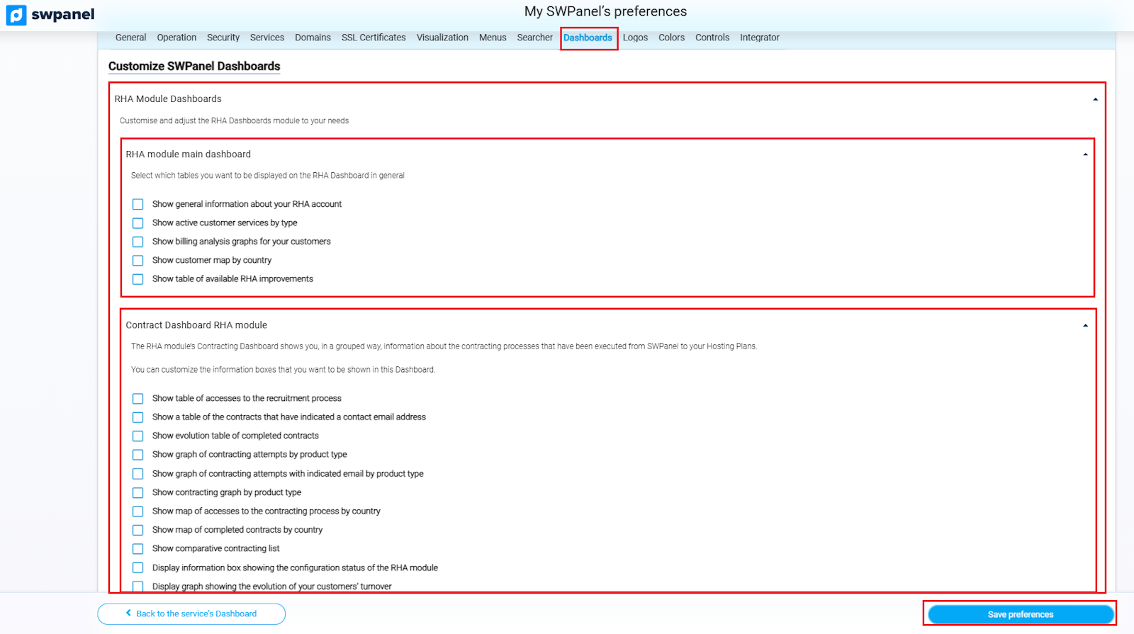
Task: Enable Show customer map by country
Action: pyautogui.click(x=138, y=261)
